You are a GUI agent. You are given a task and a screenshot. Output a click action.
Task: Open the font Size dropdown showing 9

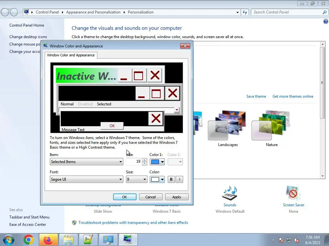pyautogui.click(x=137, y=179)
